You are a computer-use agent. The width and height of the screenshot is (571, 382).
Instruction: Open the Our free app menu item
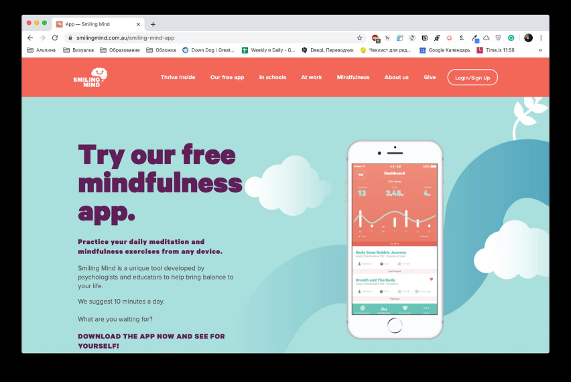[227, 77]
